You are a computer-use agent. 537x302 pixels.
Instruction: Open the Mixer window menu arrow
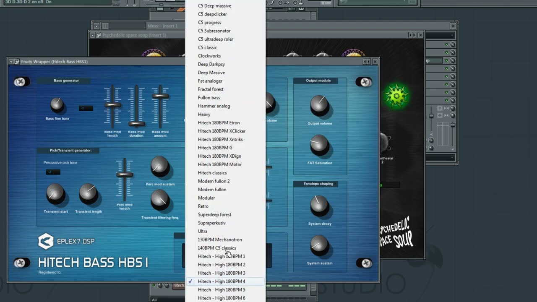click(96, 26)
